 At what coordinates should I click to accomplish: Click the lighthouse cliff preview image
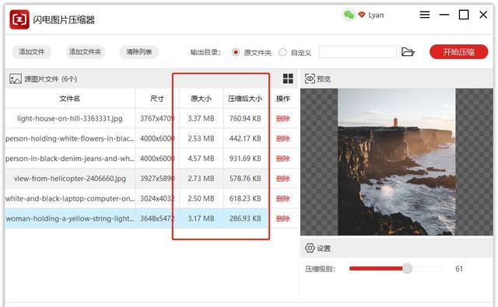point(396,162)
